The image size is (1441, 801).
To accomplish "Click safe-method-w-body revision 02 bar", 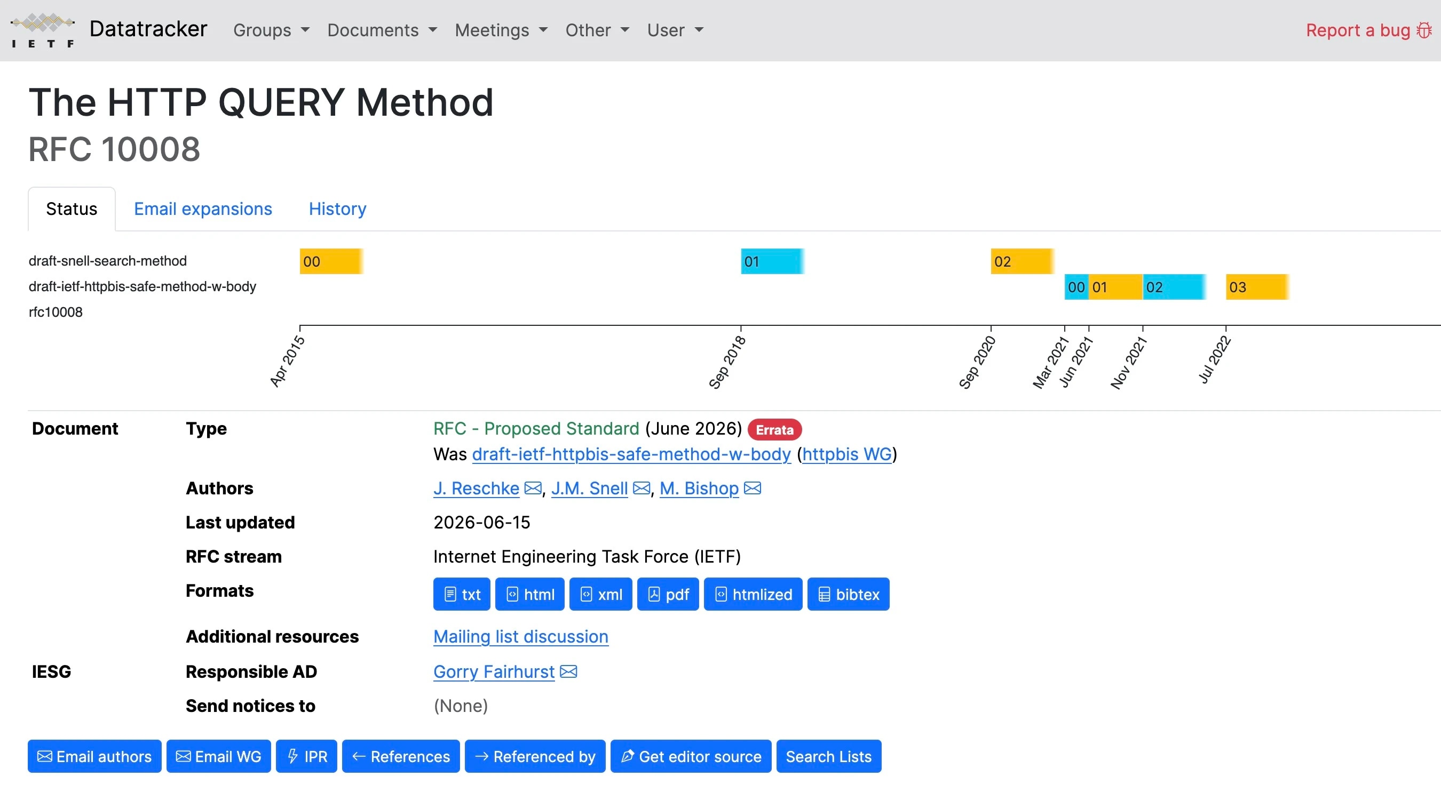I will click(x=1174, y=287).
